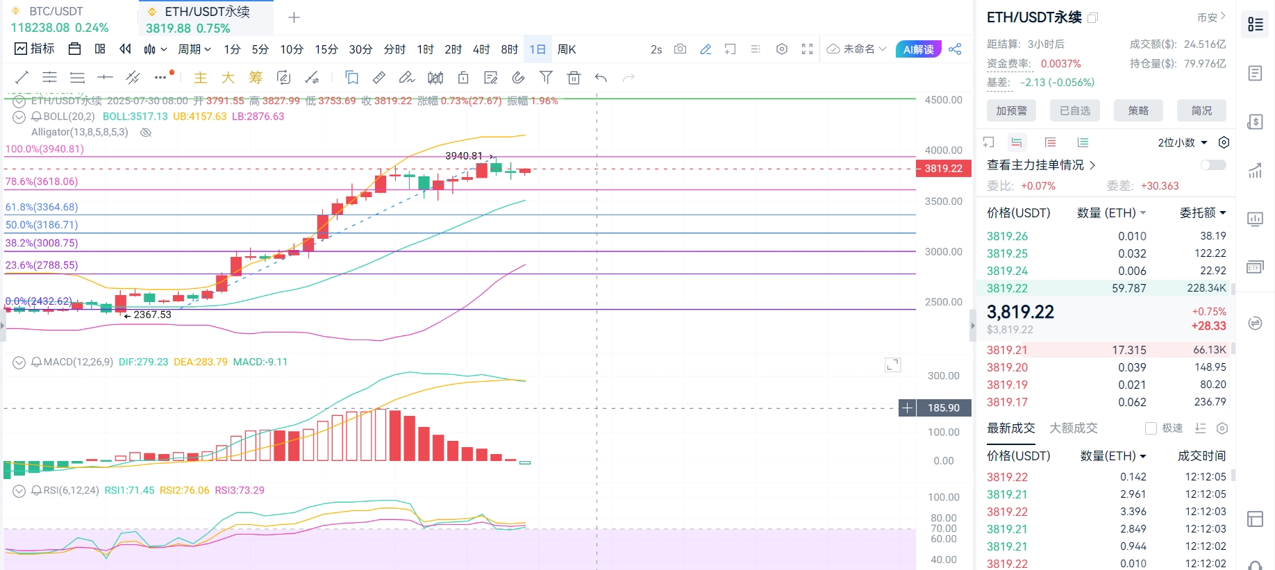The image size is (1275, 570).
Task: Open the dollar bill sidebar icon
Action: pyautogui.click(x=1255, y=121)
